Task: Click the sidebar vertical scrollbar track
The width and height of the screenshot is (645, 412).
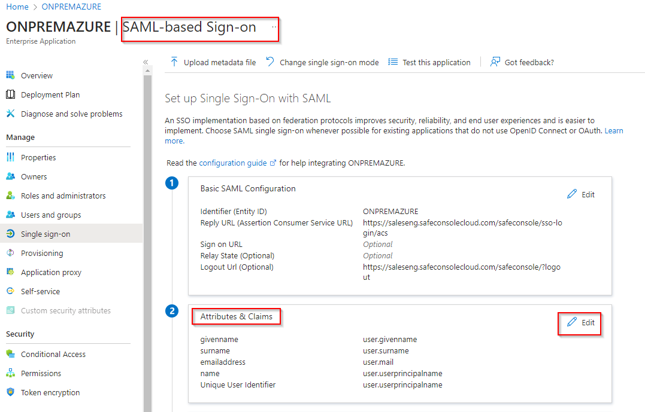Action: point(147,242)
